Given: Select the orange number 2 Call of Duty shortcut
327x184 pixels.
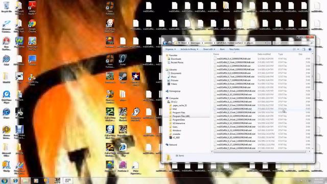Looking at the screenshot, I should (x=110, y=150).
